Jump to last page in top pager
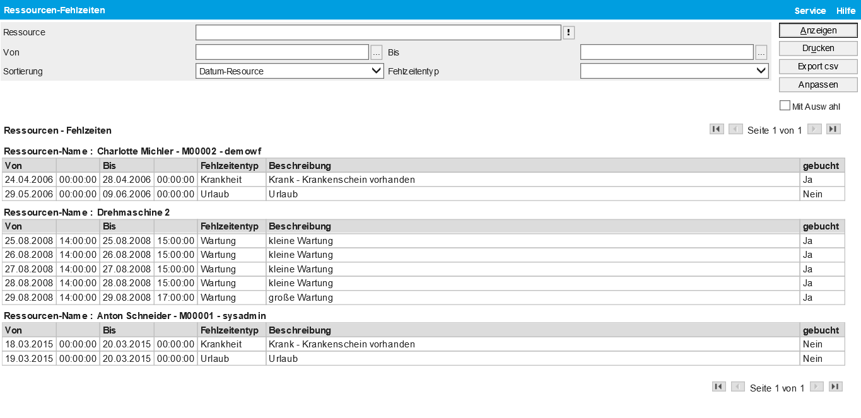861x418 pixels. coord(833,129)
